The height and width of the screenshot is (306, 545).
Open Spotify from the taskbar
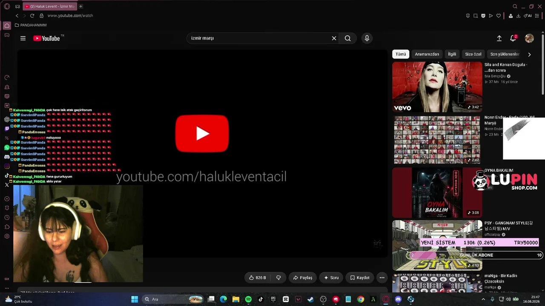coord(248,299)
